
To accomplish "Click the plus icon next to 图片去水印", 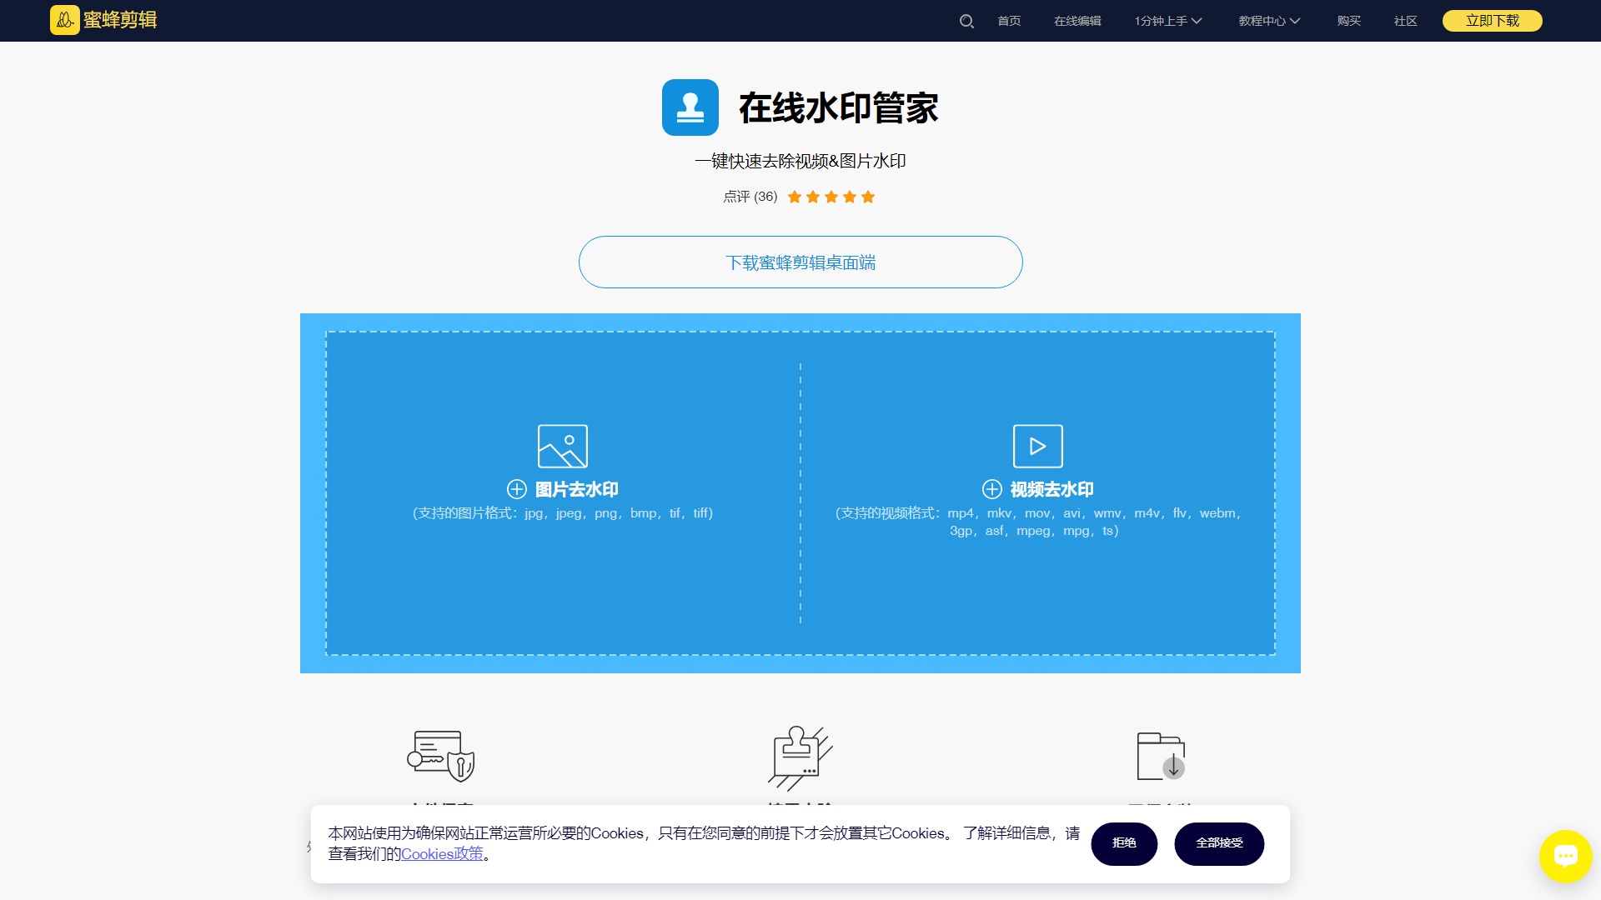I will pyautogui.click(x=515, y=489).
